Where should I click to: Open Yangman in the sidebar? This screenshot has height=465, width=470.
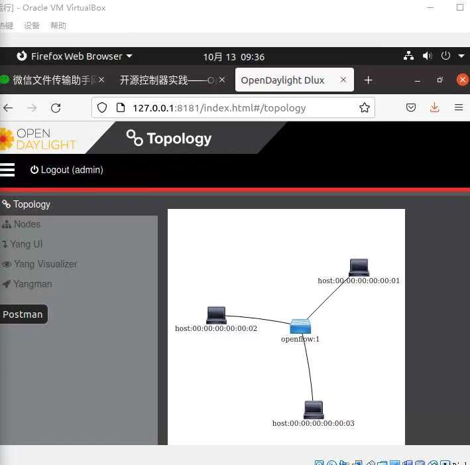(27, 284)
